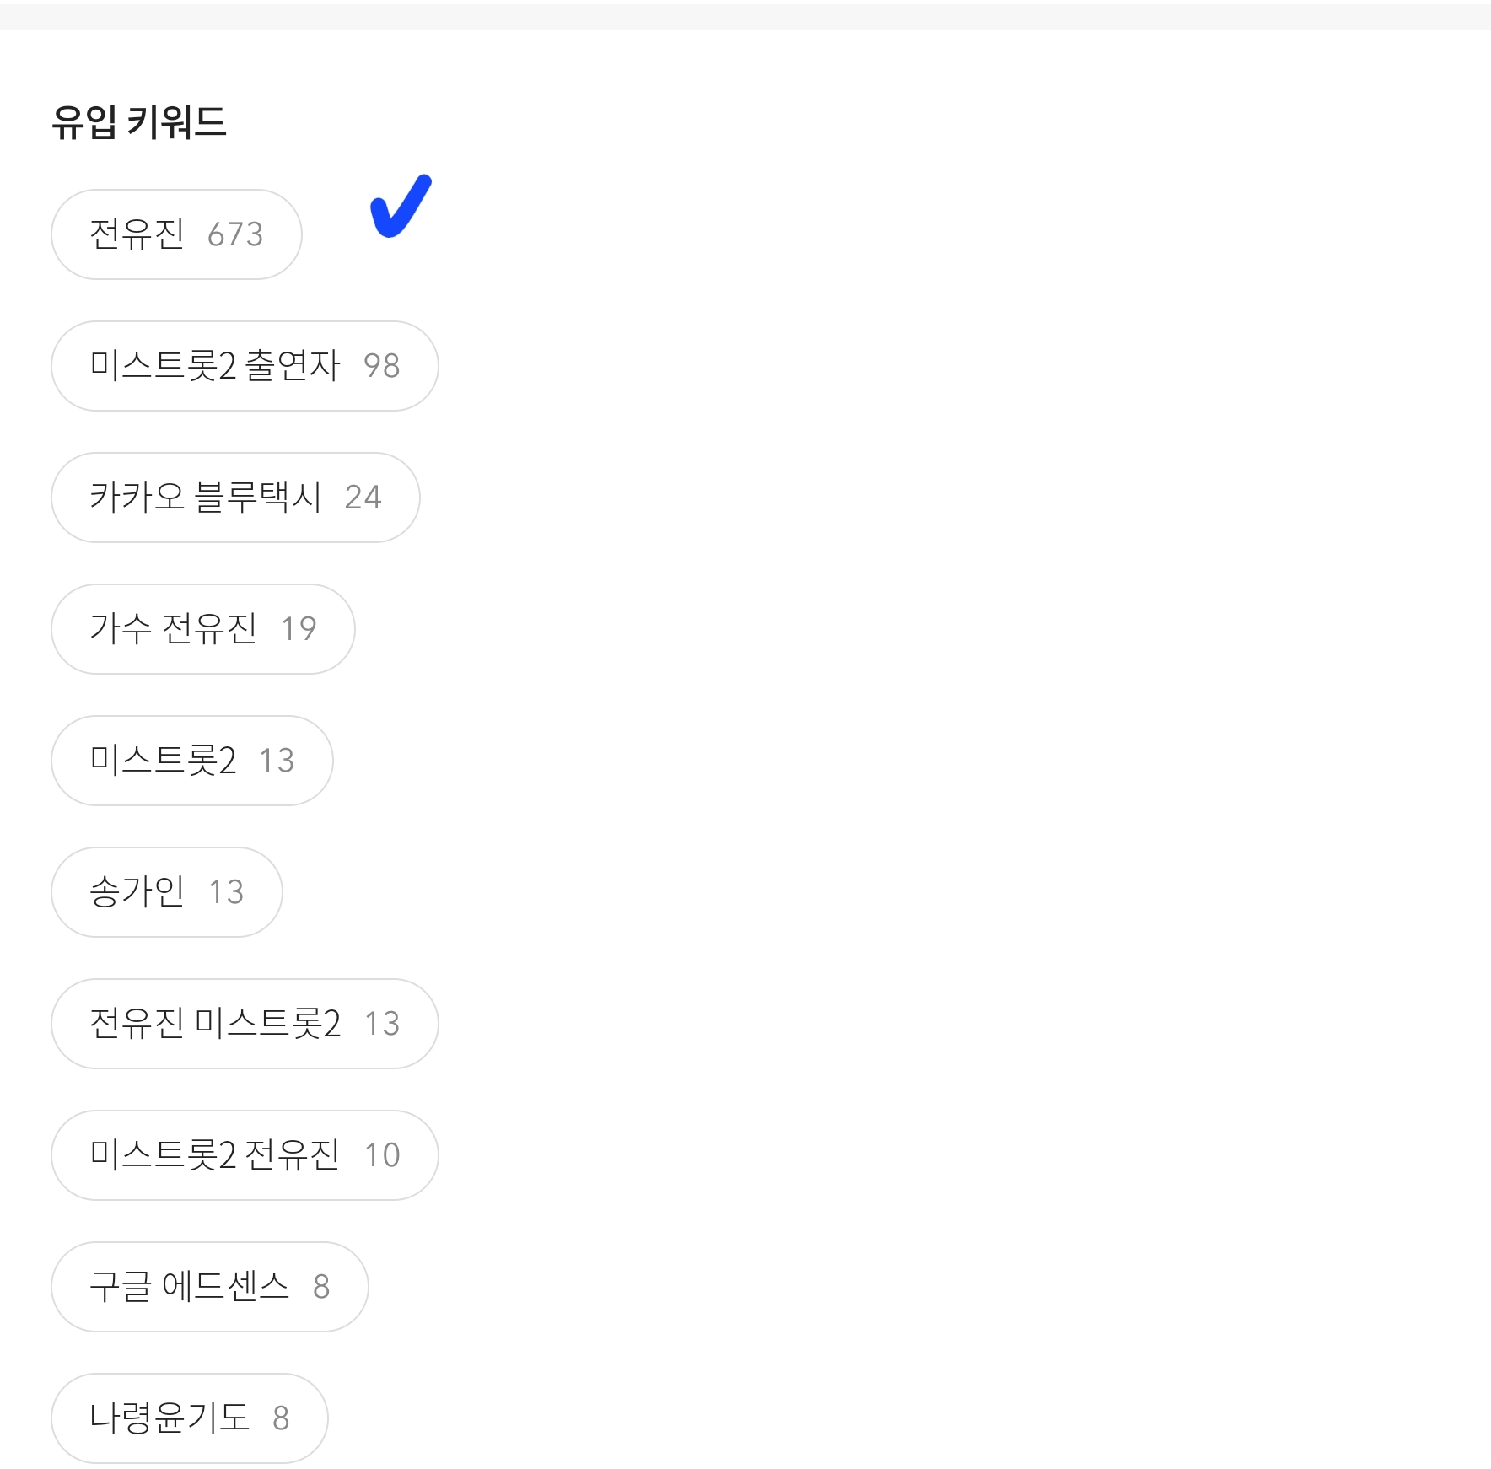Click the count 13 beside 송가인

pos(226,892)
